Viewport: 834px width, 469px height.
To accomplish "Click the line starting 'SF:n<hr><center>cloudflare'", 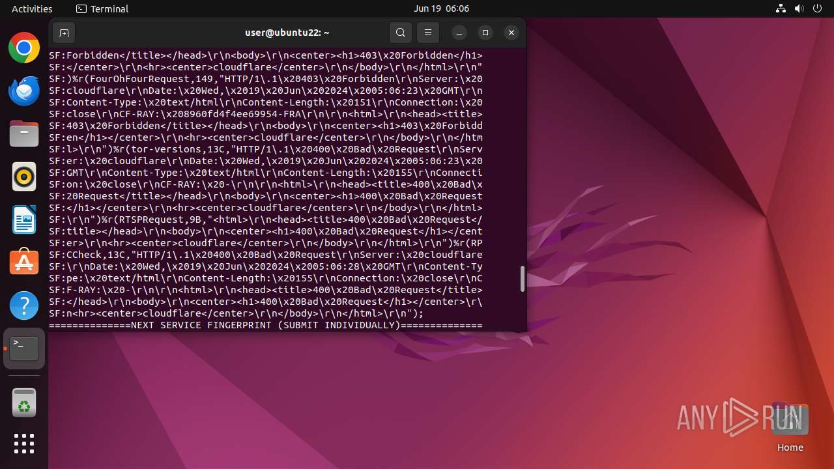I will pos(237,313).
